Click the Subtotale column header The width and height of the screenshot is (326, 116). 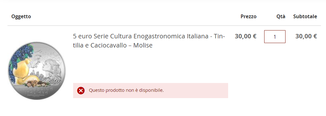[x=305, y=16]
